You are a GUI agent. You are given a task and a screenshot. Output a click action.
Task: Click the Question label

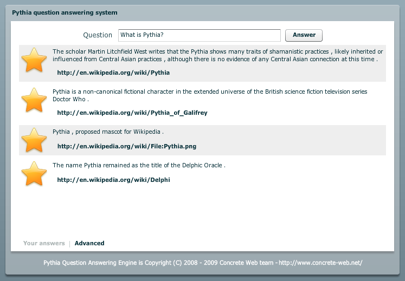[98, 35]
